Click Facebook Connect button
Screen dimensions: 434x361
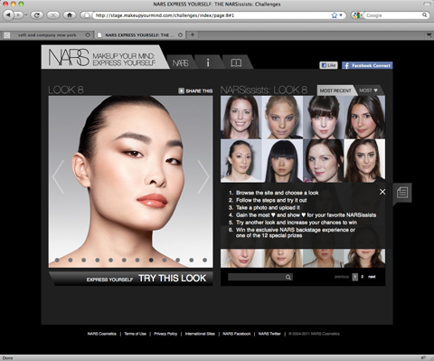(x=367, y=65)
